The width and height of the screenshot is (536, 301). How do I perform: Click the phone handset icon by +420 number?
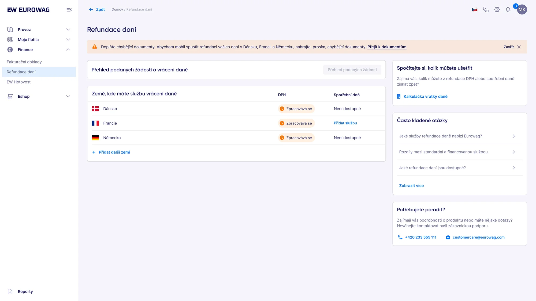pos(400,237)
